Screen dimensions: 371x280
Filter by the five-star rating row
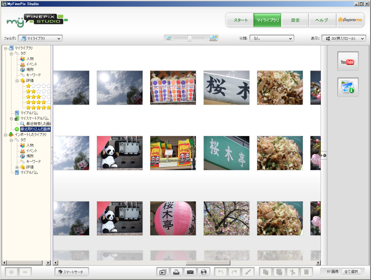(x=38, y=108)
